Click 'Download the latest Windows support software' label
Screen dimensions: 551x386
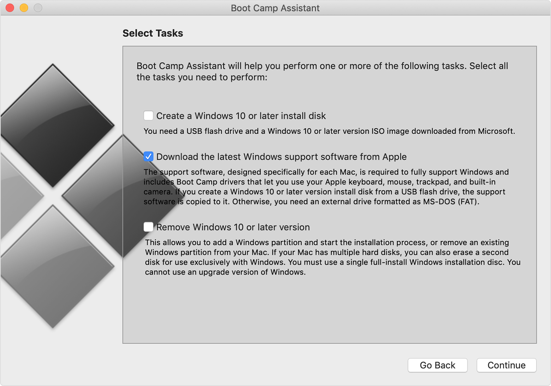pyautogui.click(x=282, y=157)
